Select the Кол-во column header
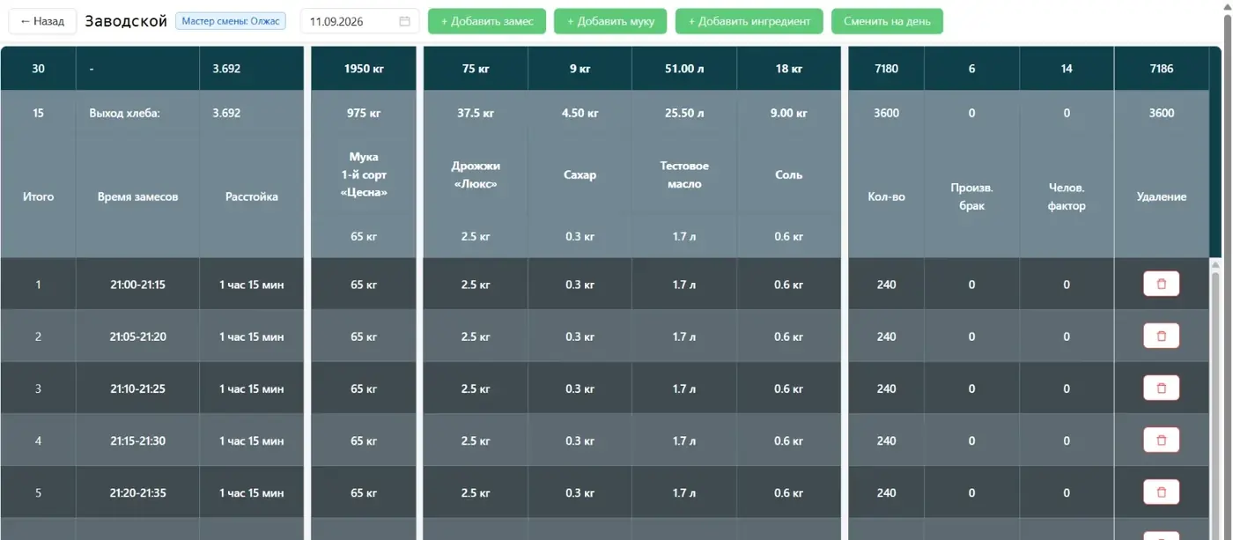 (x=886, y=196)
